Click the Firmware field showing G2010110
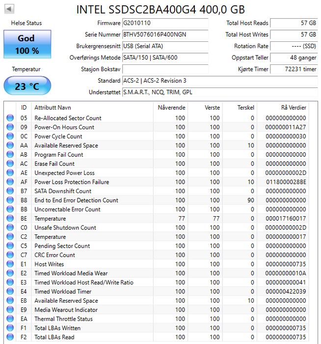Screen dimensions: 321x344 pos(165,23)
